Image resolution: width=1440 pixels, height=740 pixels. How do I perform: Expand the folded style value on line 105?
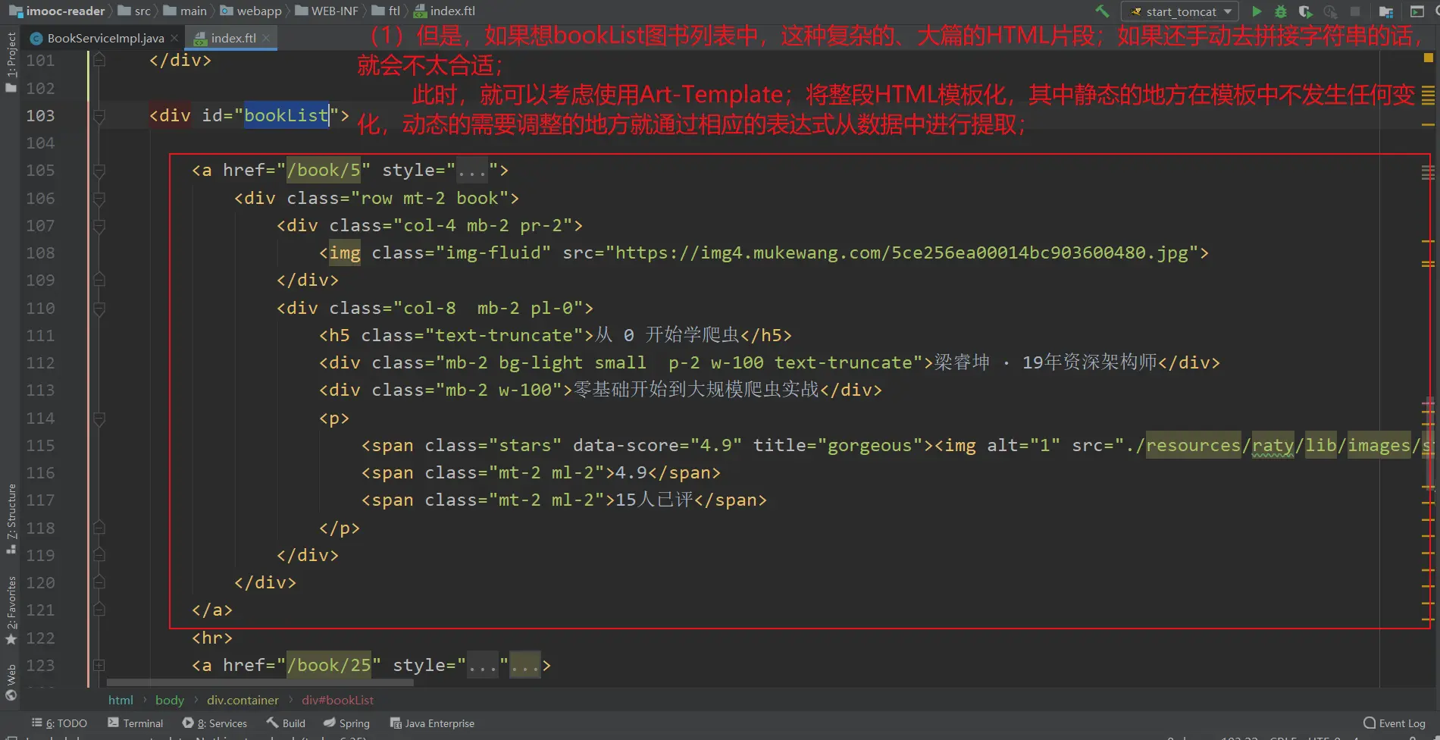point(472,171)
